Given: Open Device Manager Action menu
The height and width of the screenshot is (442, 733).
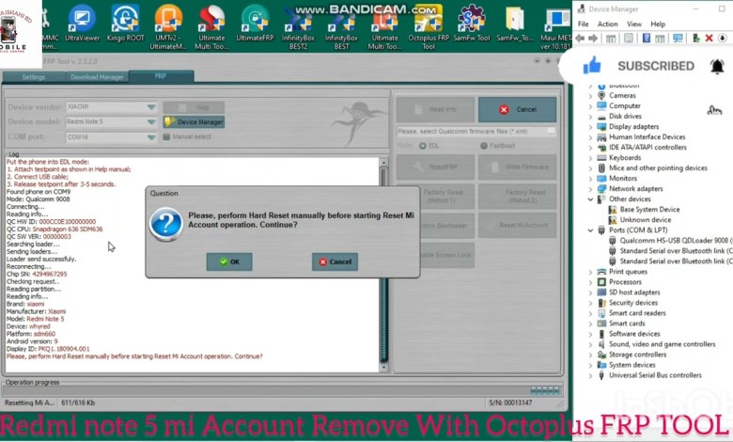Looking at the screenshot, I should pyautogui.click(x=607, y=24).
